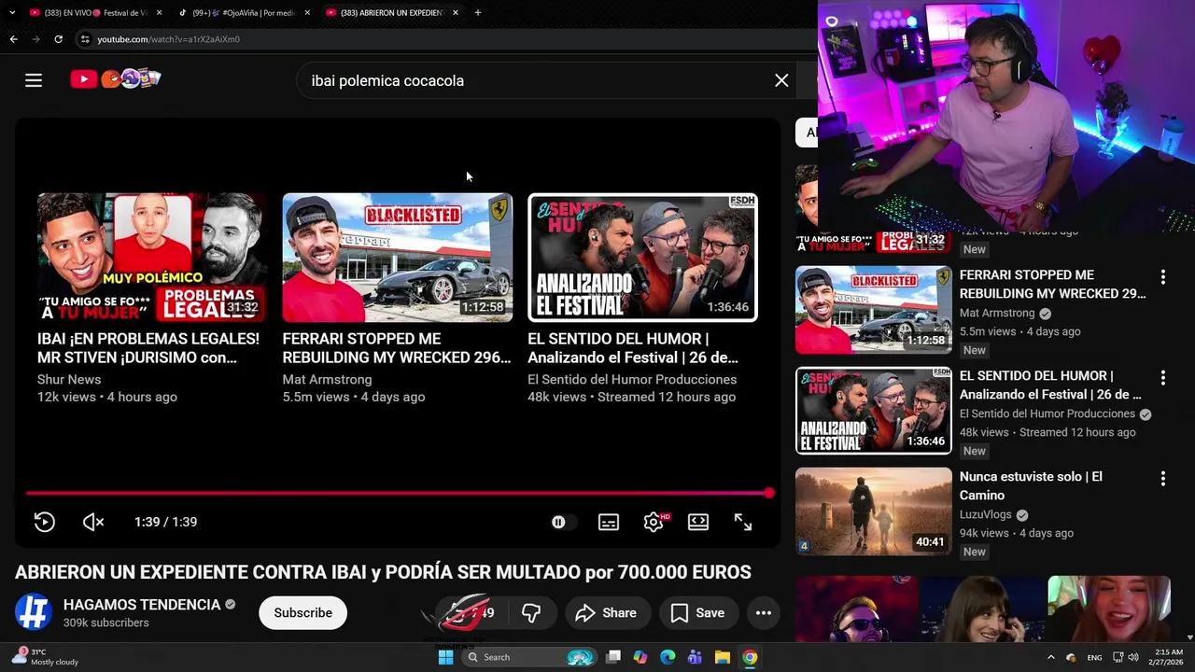The height and width of the screenshot is (672, 1195).
Task: Open options menu for sidebar FERRARI video
Action: pyautogui.click(x=1162, y=277)
